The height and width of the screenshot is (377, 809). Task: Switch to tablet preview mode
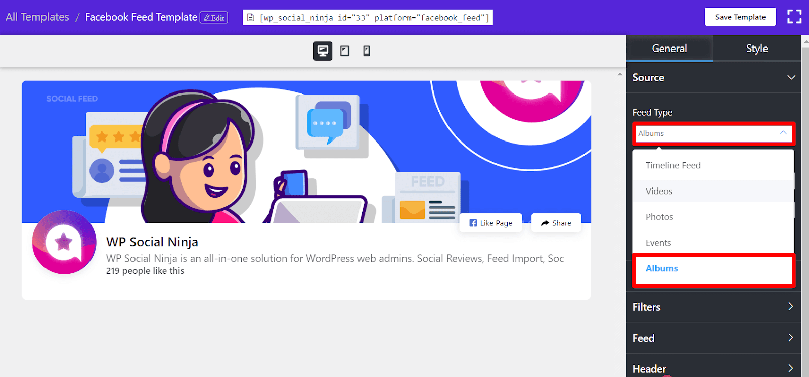(345, 51)
